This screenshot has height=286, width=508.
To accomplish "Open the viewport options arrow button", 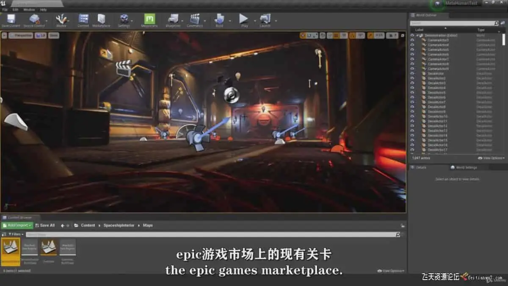I will [x=5, y=36].
